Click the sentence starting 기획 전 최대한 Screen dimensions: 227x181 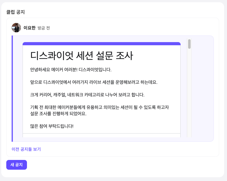coord(99,107)
